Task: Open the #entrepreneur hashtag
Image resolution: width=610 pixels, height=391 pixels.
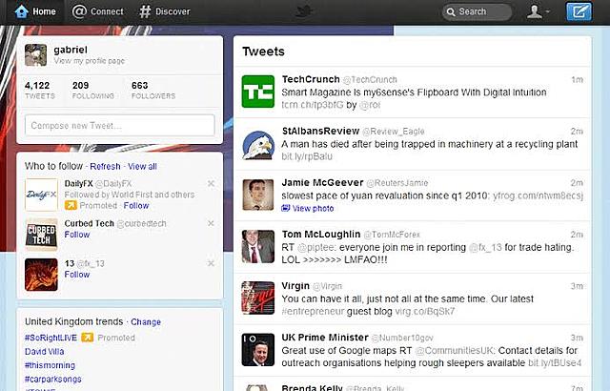Action: (x=313, y=312)
